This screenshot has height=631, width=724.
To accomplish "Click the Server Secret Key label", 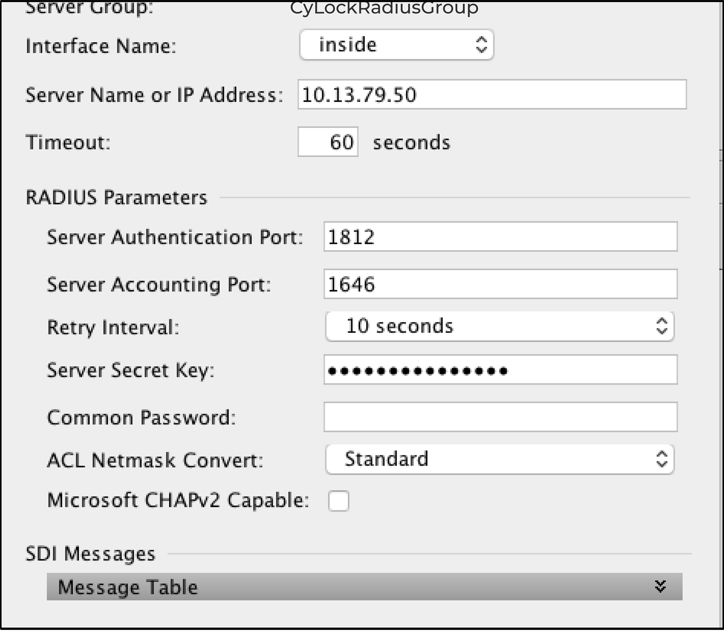I will click(131, 370).
